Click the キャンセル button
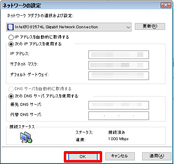 pos(120,156)
